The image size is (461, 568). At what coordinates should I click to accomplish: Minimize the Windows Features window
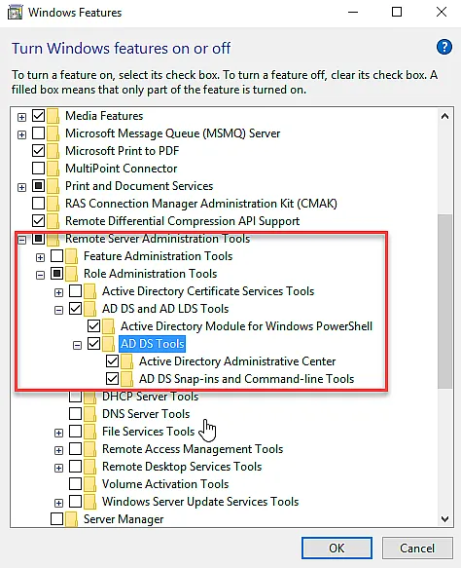pyautogui.click(x=353, y=13)
